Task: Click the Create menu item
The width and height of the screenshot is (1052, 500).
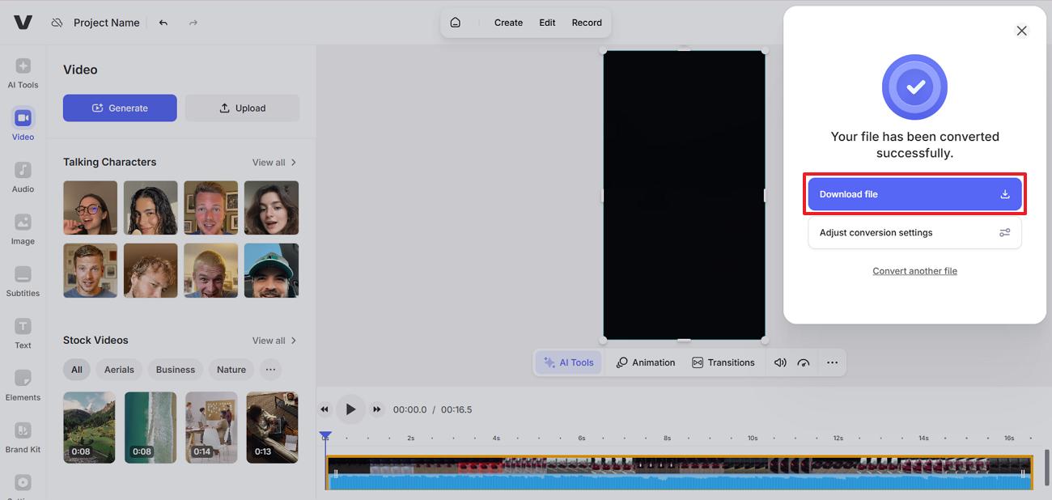Action: pos(508,23)
